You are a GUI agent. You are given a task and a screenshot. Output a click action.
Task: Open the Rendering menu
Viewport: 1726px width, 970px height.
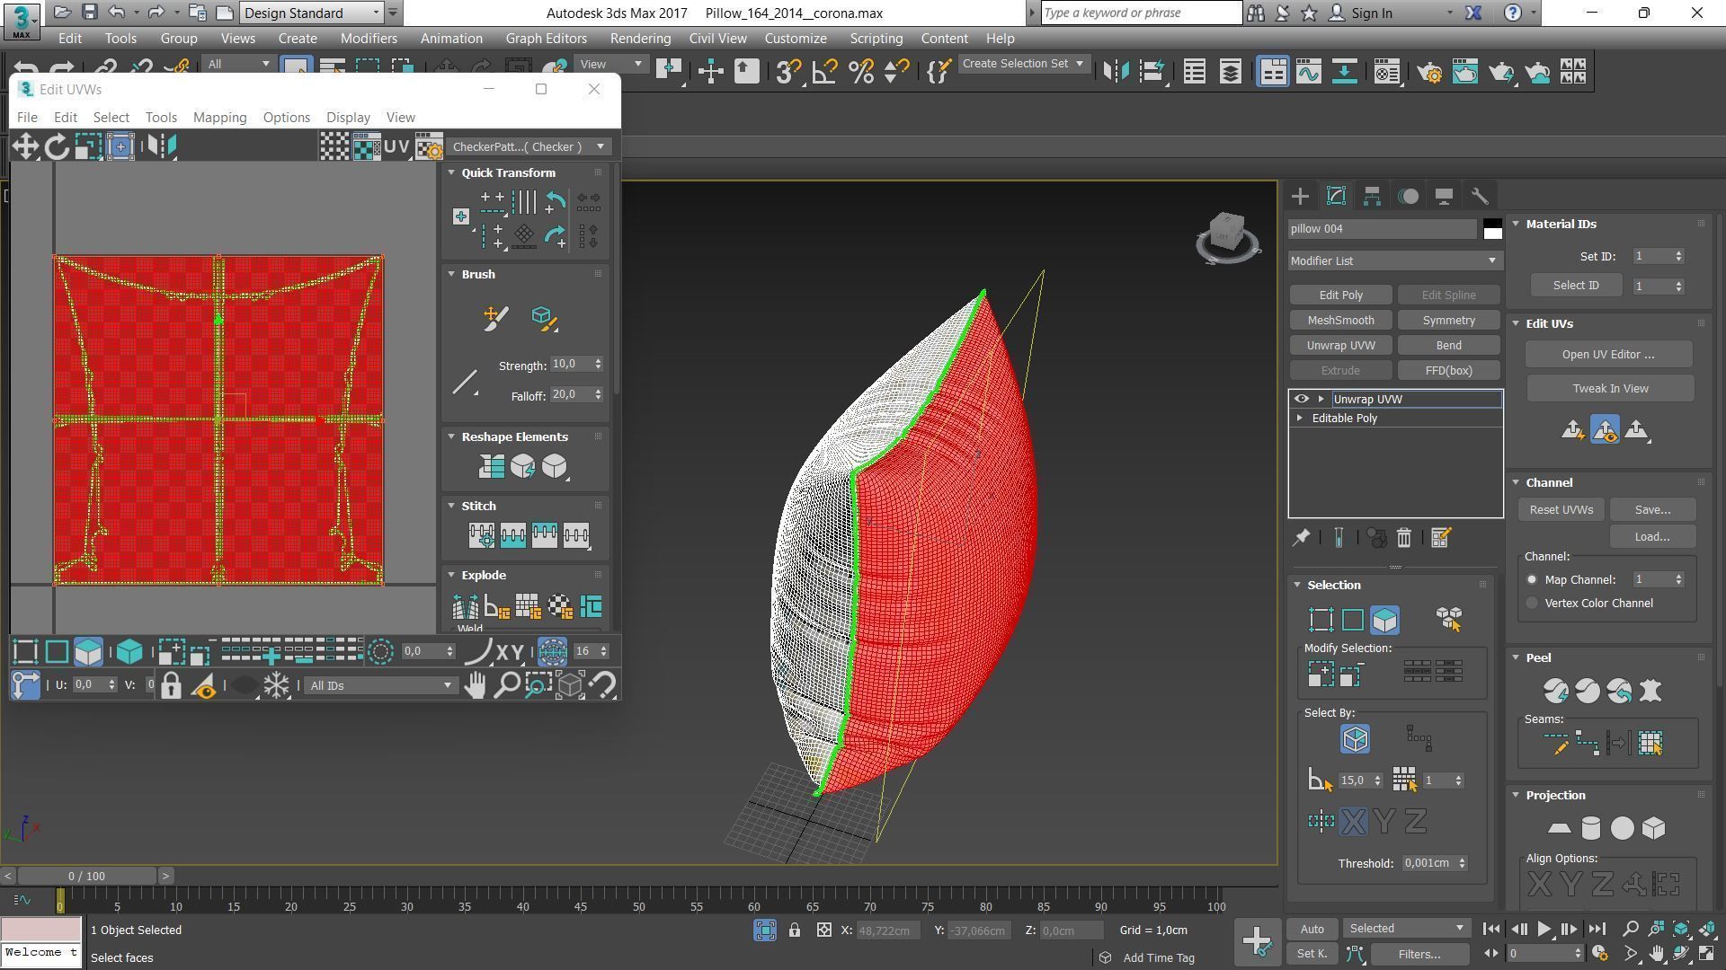(x=639, y=39)
